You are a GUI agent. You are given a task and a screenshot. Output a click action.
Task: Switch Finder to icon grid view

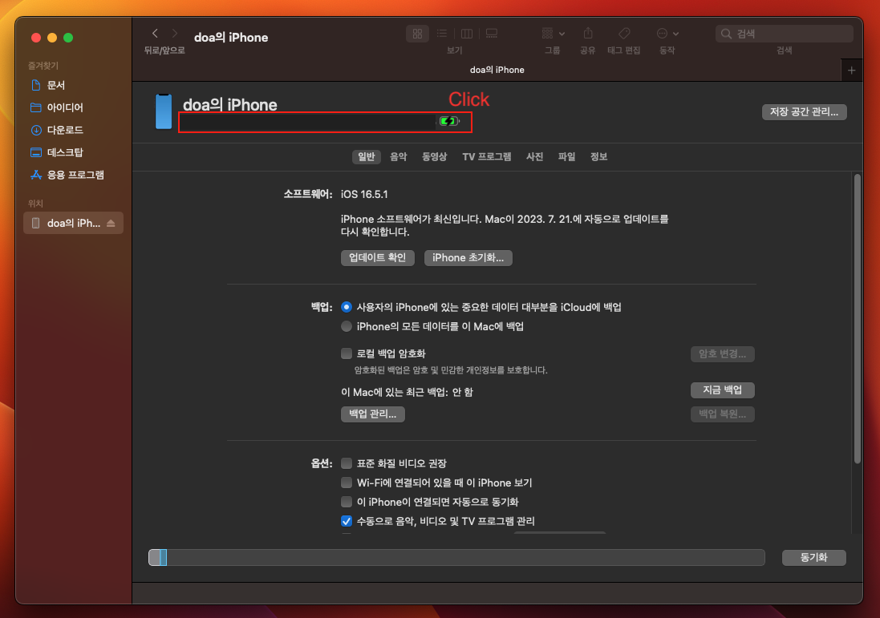coord(417,34)
